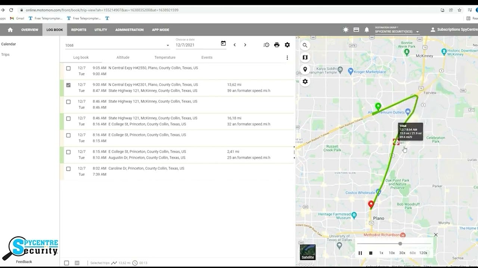
Task: Switch map to Satellite view thumbnail
Action: (x=308, y=252)
